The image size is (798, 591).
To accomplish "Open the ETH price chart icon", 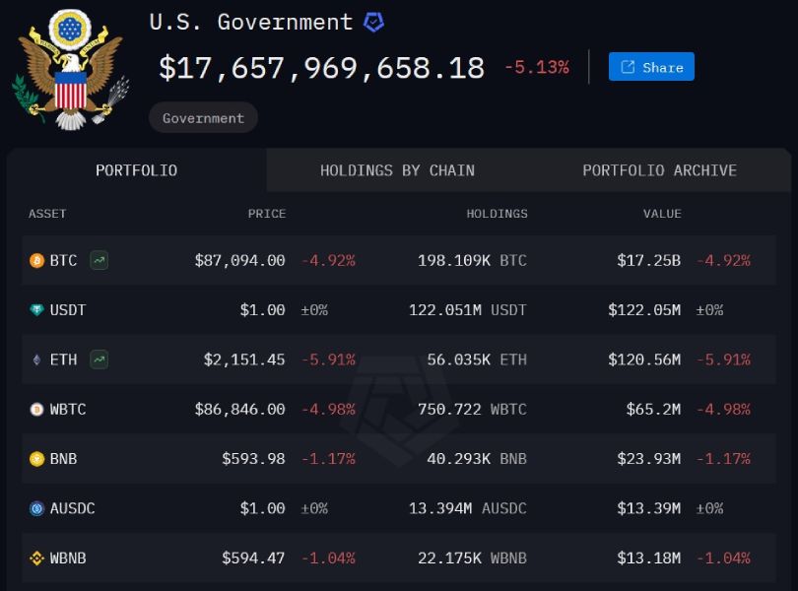I will [x=99, y=360].
